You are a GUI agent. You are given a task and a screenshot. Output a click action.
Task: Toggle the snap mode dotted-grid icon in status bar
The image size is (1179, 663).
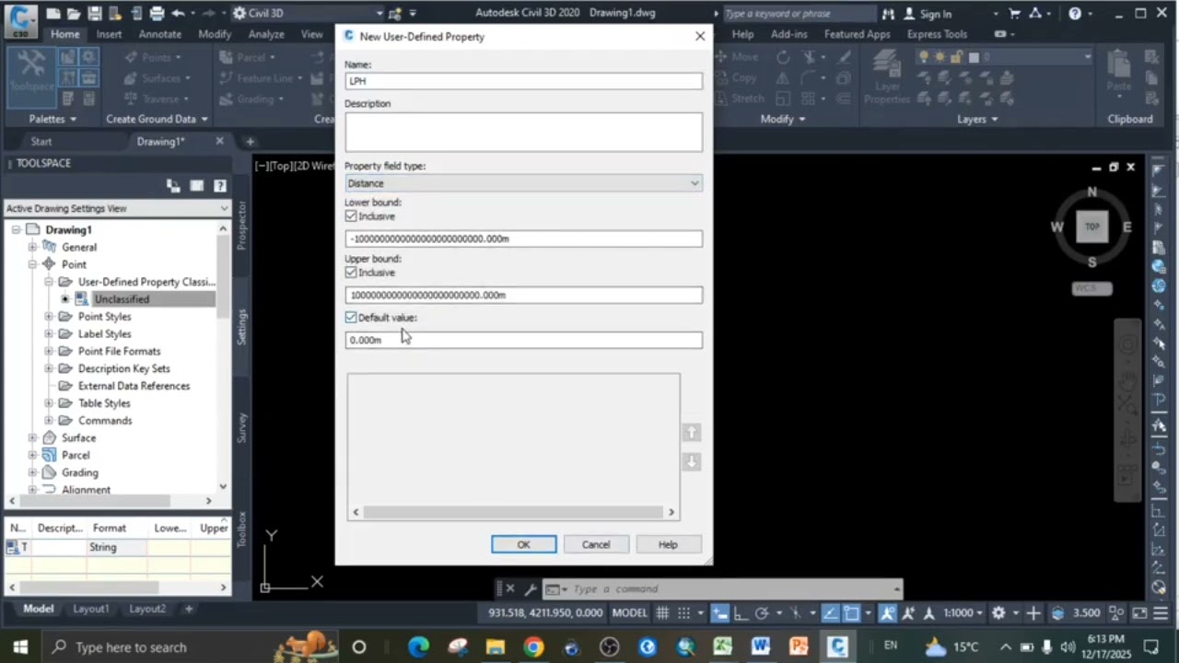683,613
